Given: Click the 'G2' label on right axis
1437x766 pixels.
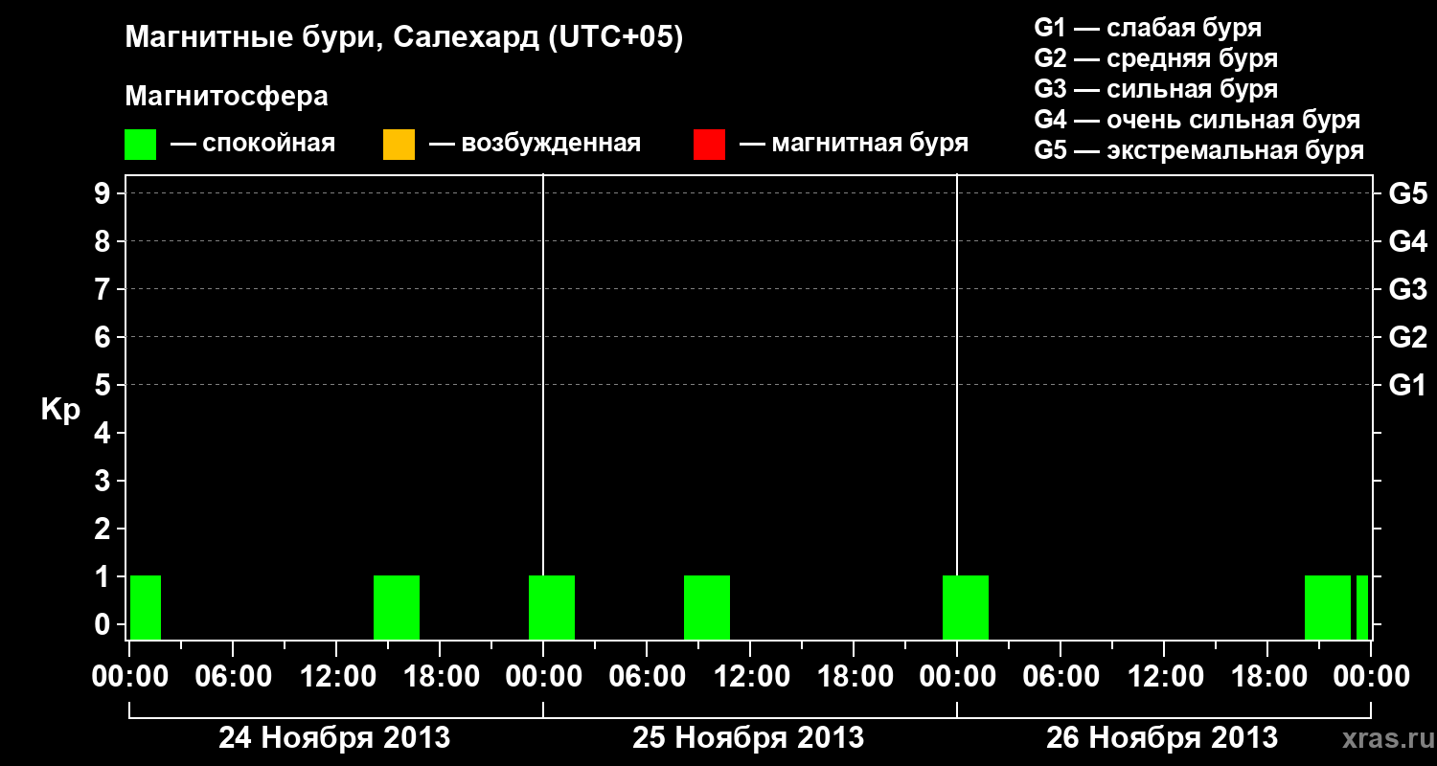Looking at the screenshot, I should (x=1408, y=337).
